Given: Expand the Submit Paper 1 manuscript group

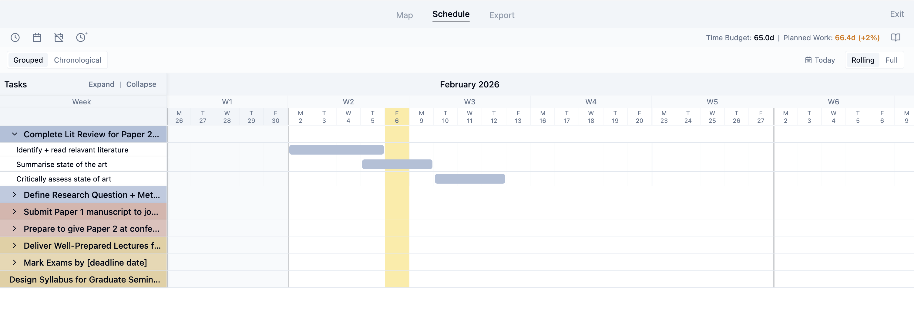Looking at the screenshot, I should click(15, 212).
